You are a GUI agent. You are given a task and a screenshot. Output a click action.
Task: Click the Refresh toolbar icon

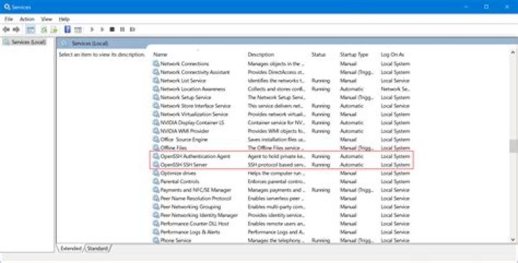[x=44, y=29]
